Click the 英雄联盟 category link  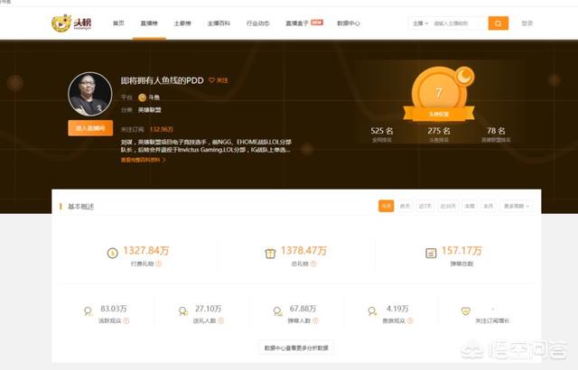pyautogui.click(x=149, y=110)
